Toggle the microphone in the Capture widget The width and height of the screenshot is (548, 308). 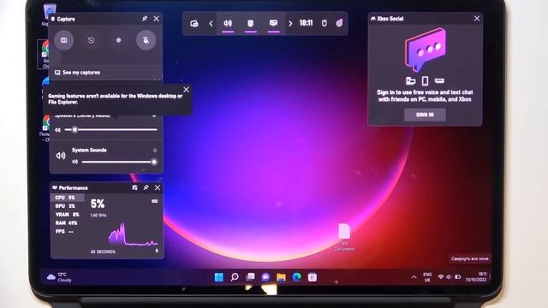(x=146, y=40)
